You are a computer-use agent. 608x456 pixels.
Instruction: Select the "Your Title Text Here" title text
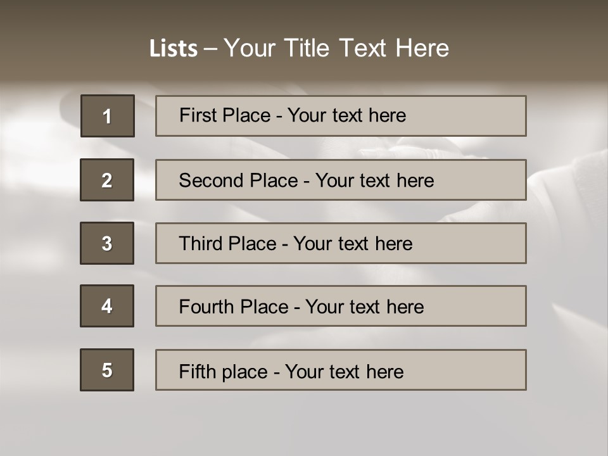336,48
